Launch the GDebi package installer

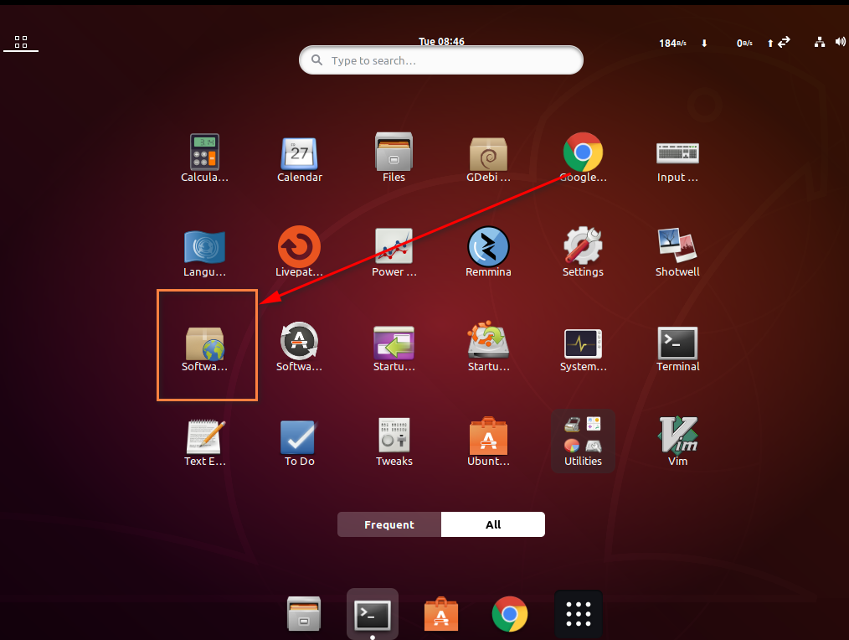pos(488,158)
